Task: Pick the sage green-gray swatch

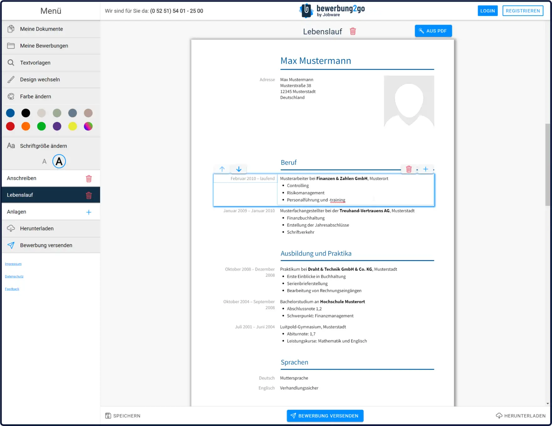Action: click(57, 113)
